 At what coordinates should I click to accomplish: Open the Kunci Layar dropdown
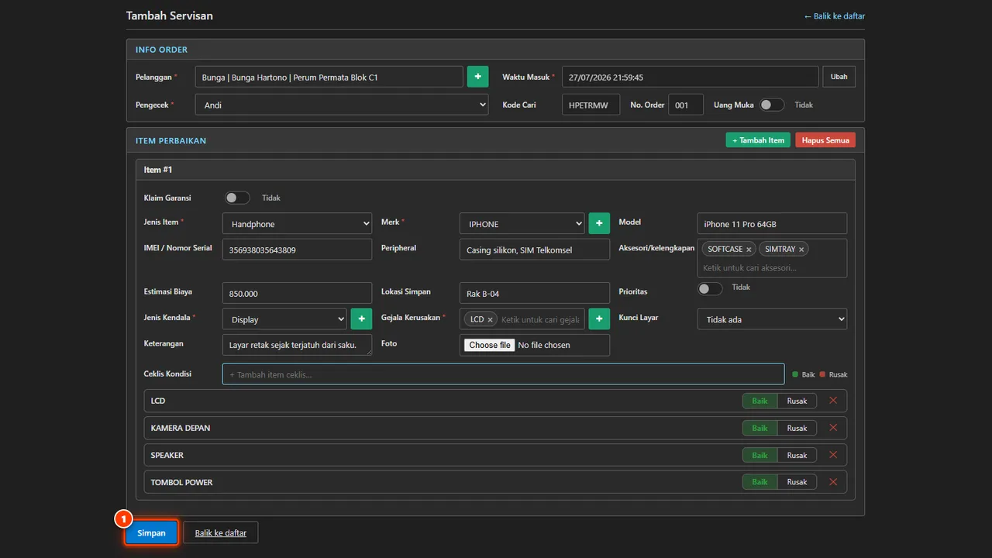tap(772, 319)
